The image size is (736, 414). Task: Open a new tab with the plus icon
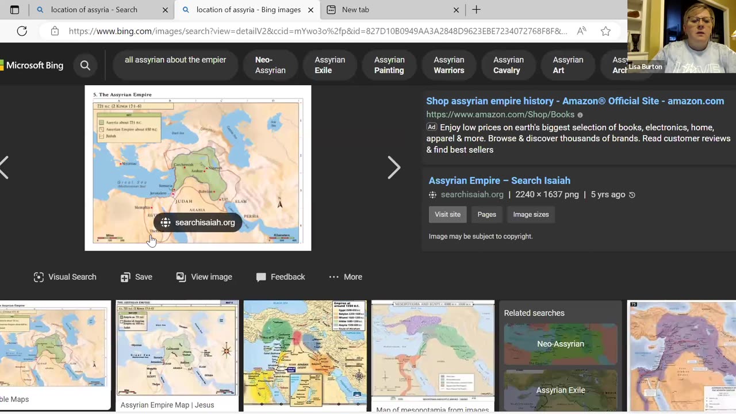click(476, 10)
